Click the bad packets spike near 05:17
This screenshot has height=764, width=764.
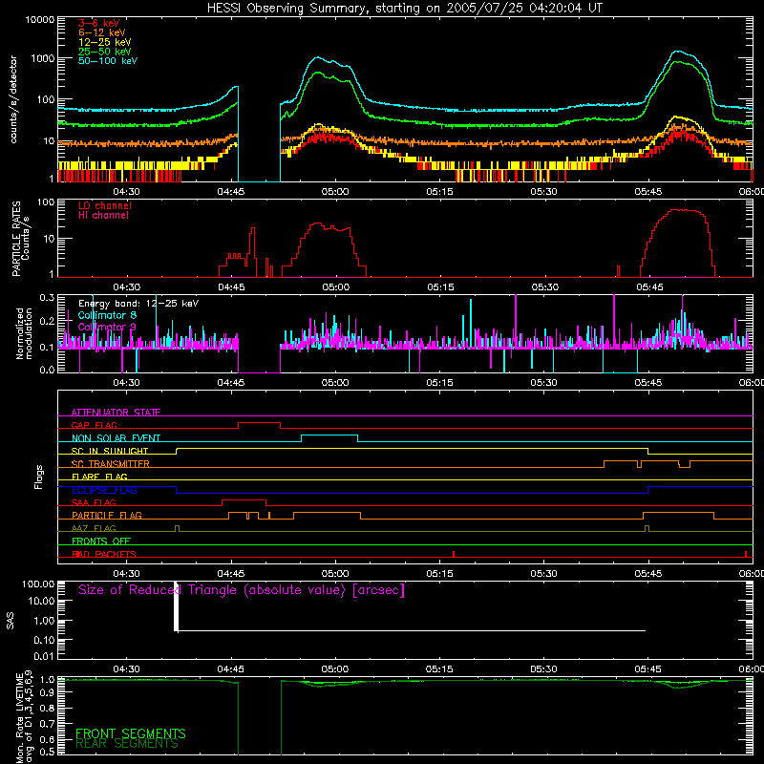[x=454, y=554]
